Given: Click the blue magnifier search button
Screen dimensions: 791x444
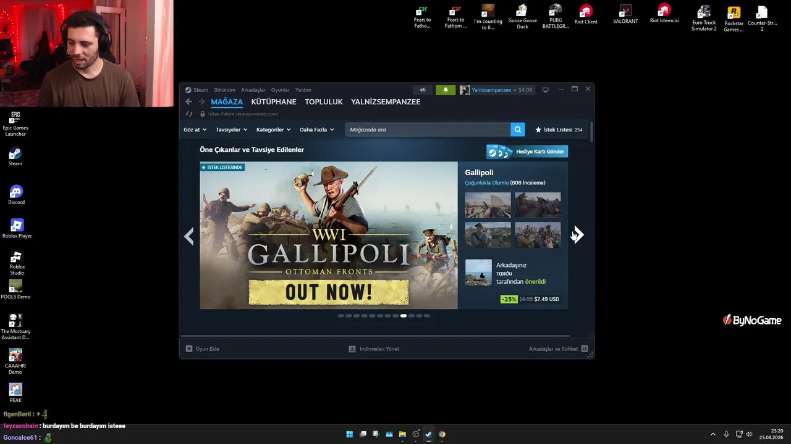Looking at the screenshot, I should point(518,129).
